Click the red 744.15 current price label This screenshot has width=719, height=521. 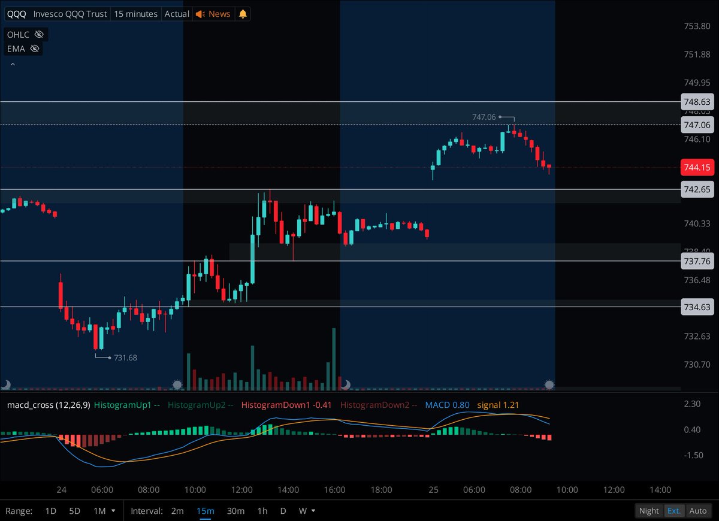tap(696, 167)
